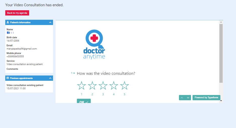Click Video consultation existing patient service value
This screenshot has height=128, width=236.
(x=25, y=64)
